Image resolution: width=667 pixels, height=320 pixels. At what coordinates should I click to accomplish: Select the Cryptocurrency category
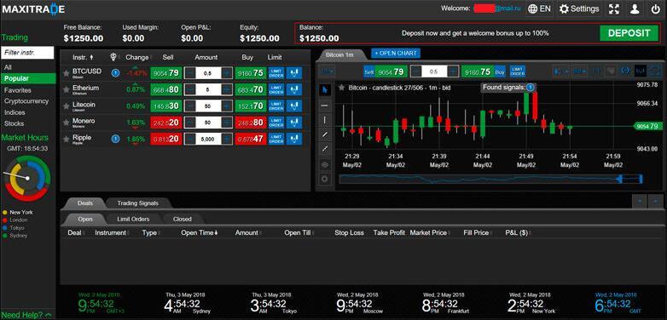click(x=26, y=101)
